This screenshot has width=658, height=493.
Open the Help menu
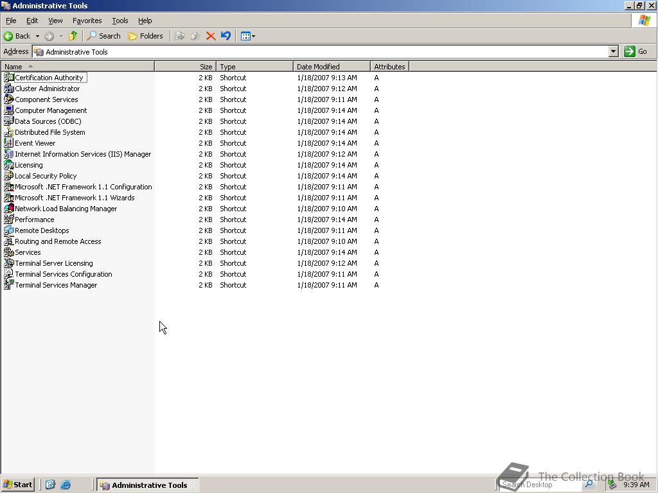[x=145, y=21]
